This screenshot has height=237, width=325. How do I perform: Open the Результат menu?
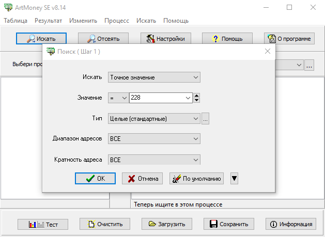click(48, 21)
